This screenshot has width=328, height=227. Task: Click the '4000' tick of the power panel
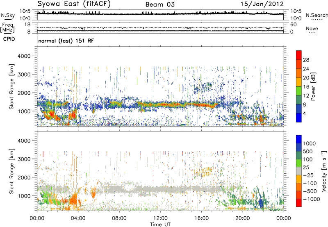[x=24, y=56]
